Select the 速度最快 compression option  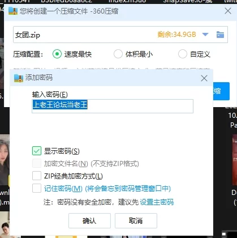tap(57, 54)
